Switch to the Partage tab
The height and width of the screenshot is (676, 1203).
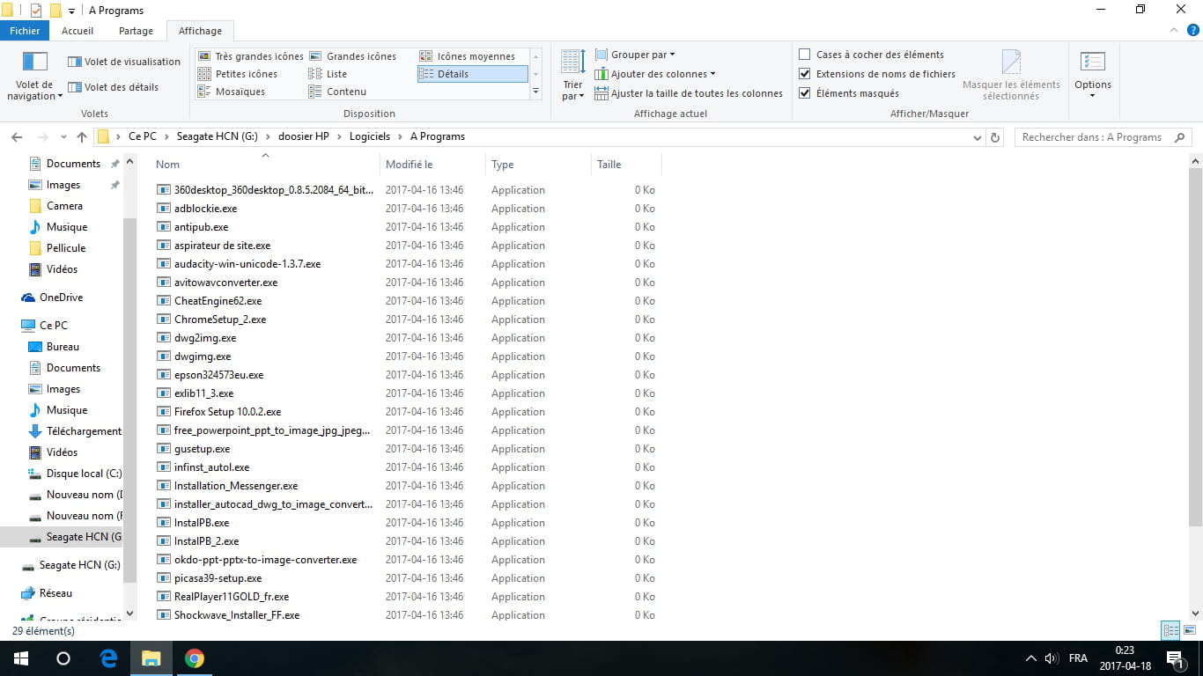[136, 31]
